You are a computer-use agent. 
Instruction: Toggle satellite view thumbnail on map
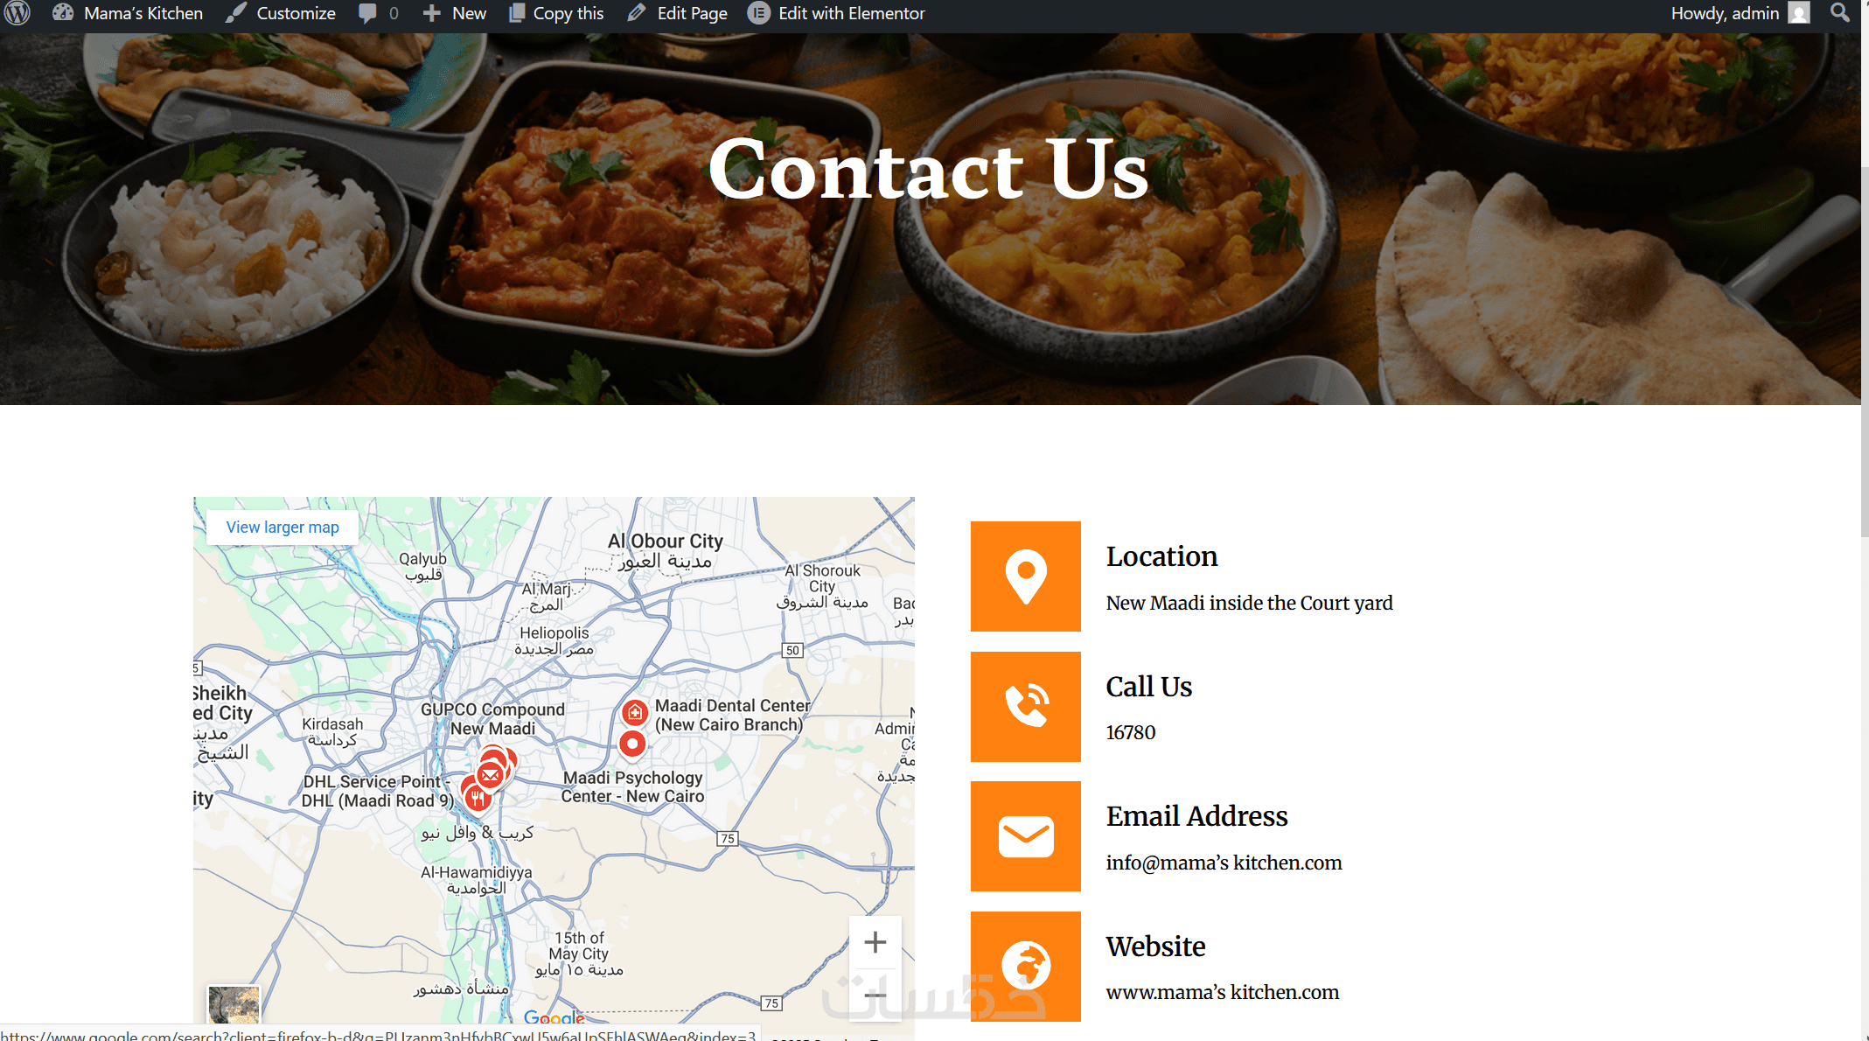coord(234,1004)
